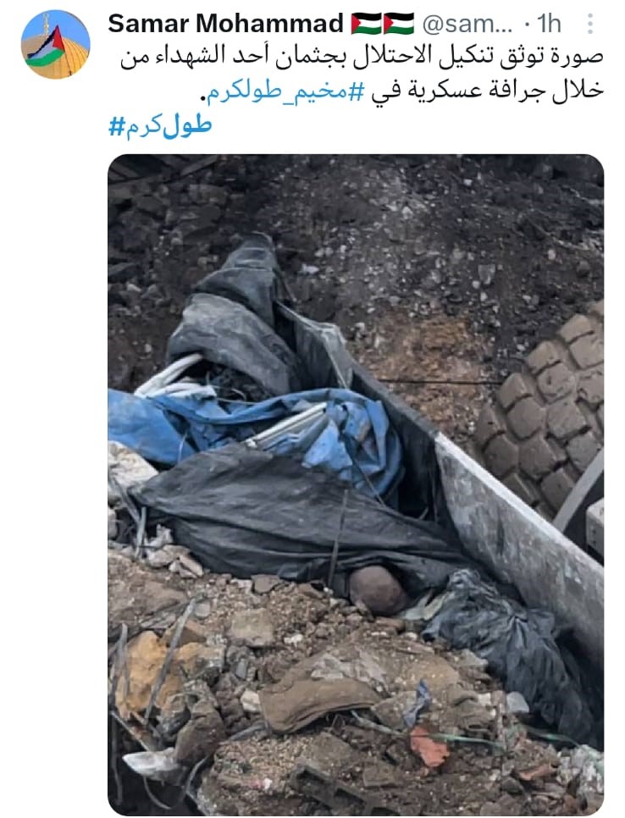Follow the #طولكرم hashtag link
625x818 pixels.
coord(160,126)
